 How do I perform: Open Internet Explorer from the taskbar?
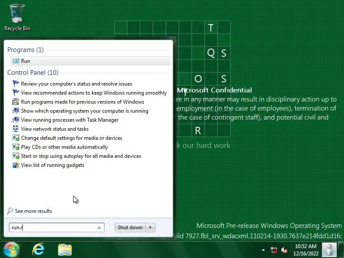(x=38, y=250)
